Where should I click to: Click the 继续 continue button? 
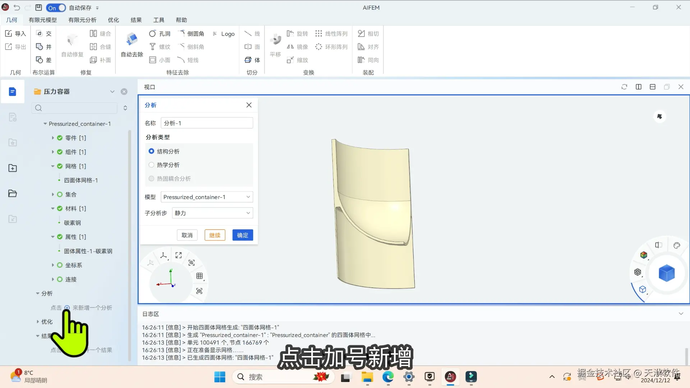pyautogui.click(x=215, y=235)
